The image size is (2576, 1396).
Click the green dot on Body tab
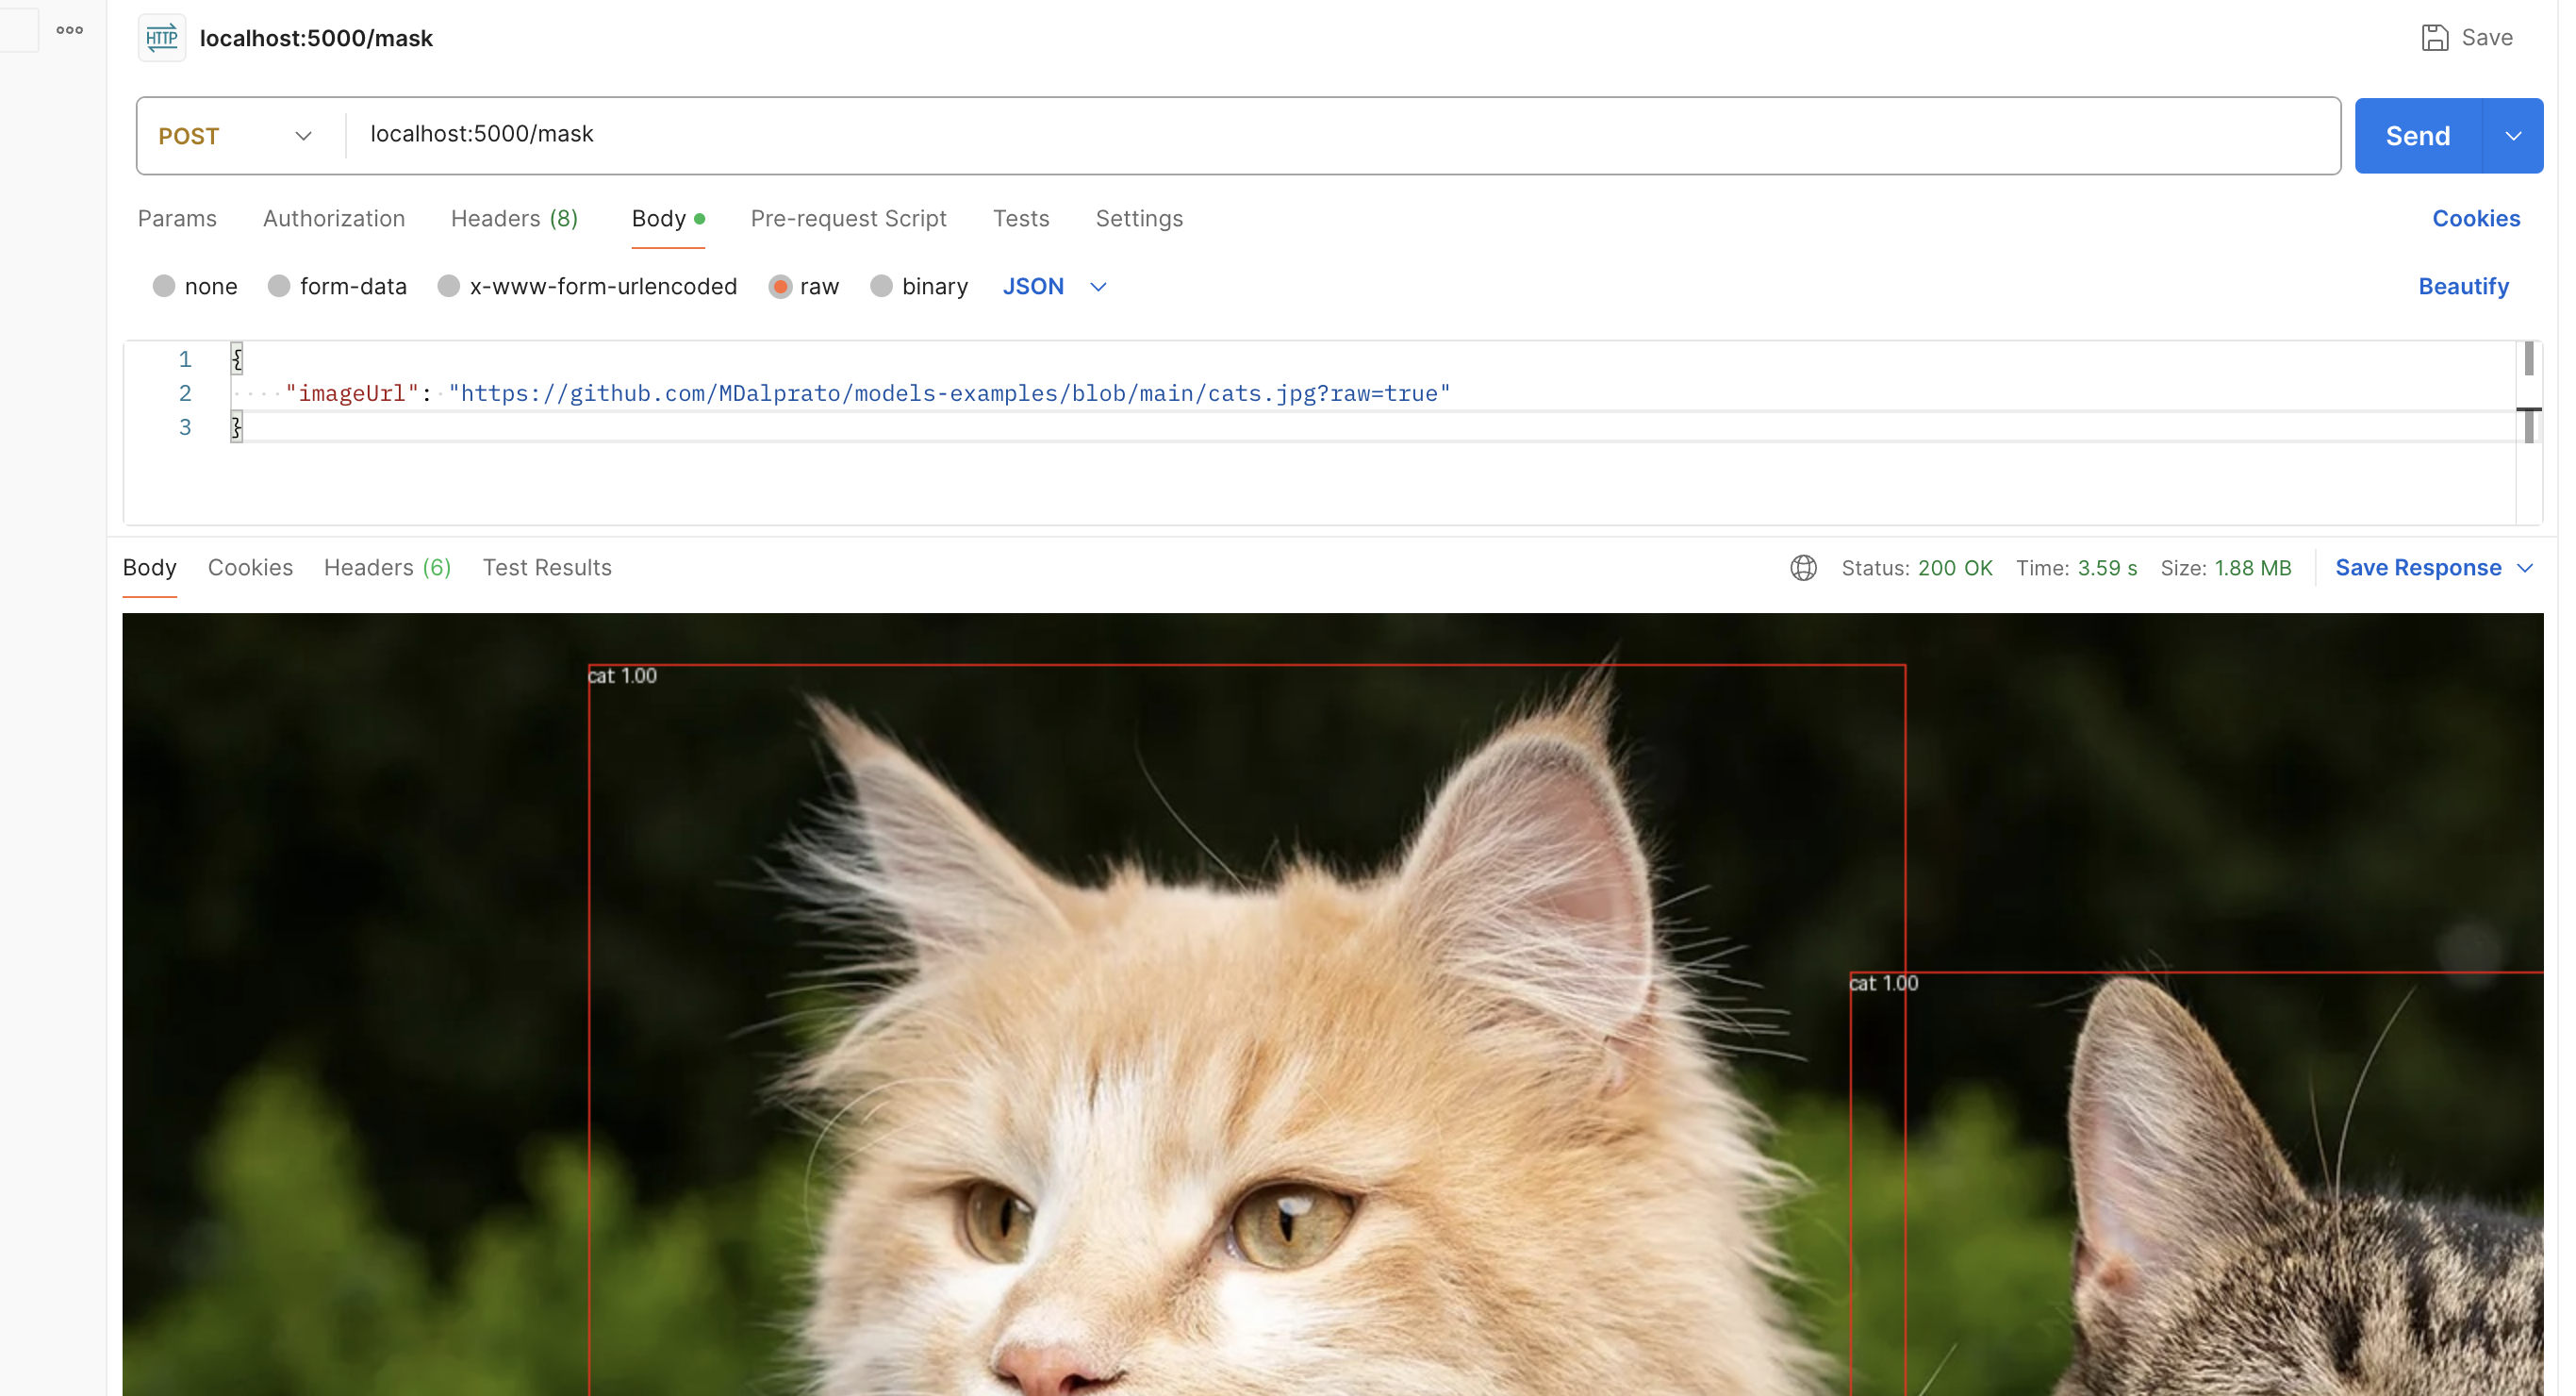pyautogui.click(x=699, y=219)
